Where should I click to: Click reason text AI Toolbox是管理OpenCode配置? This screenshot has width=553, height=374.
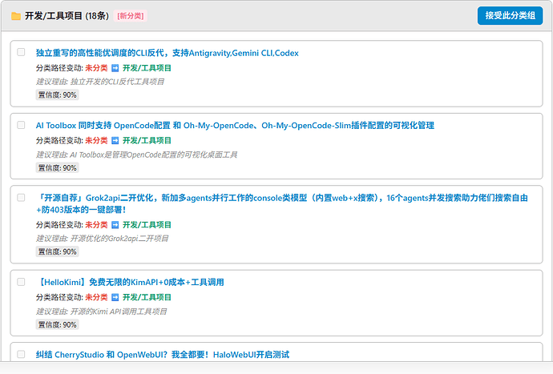coord(153,155)
